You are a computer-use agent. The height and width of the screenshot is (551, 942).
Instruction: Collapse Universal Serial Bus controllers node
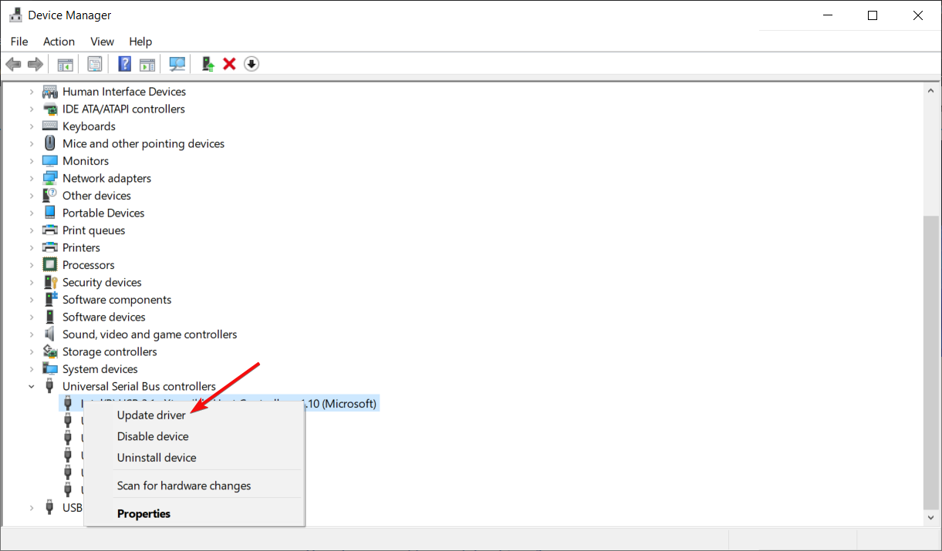pyautogui.click(x=32, y=386)
